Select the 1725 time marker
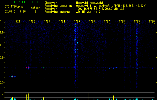This screenshot has width=157, height=100. click(x=77, y=21)
